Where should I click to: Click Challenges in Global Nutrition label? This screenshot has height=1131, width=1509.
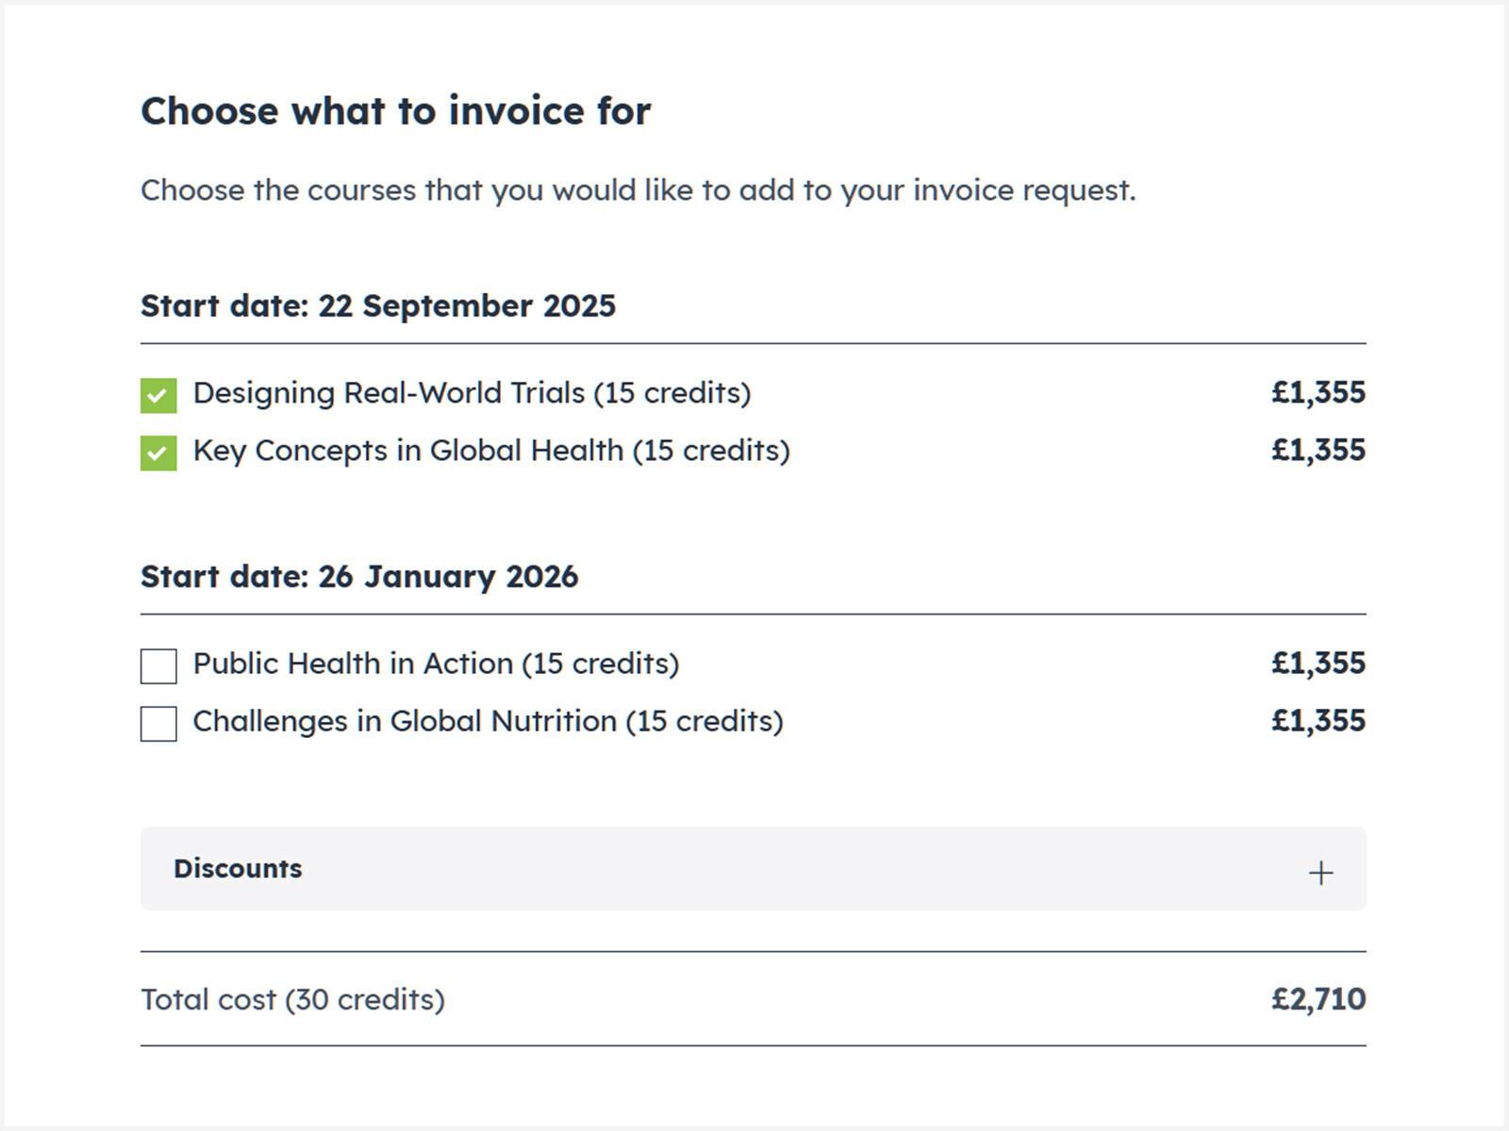(x=488, y=721)
